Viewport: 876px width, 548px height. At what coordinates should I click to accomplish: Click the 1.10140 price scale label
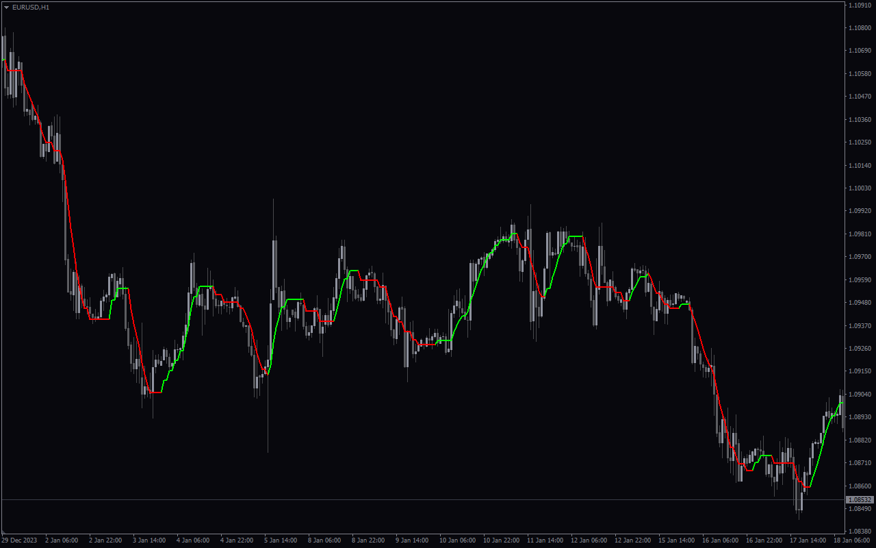click(x=860, y=165)
